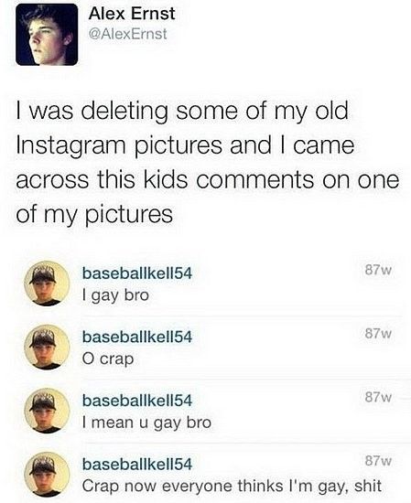This screenshot has width=411, height=503.
Task: Open avatar beside "I mean u gay bro"
Action: 47,411
